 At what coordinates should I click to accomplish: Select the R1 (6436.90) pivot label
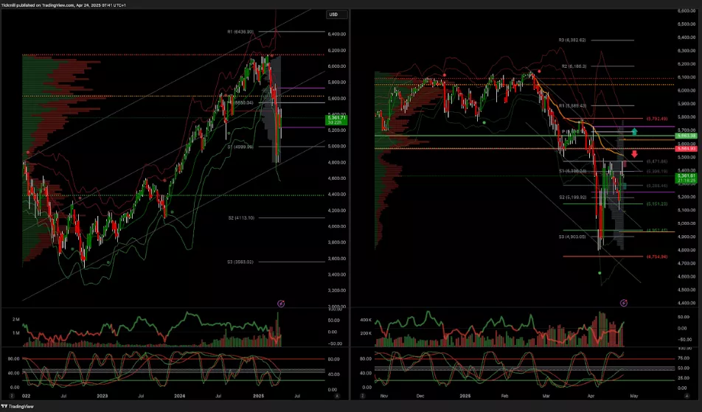240,32
